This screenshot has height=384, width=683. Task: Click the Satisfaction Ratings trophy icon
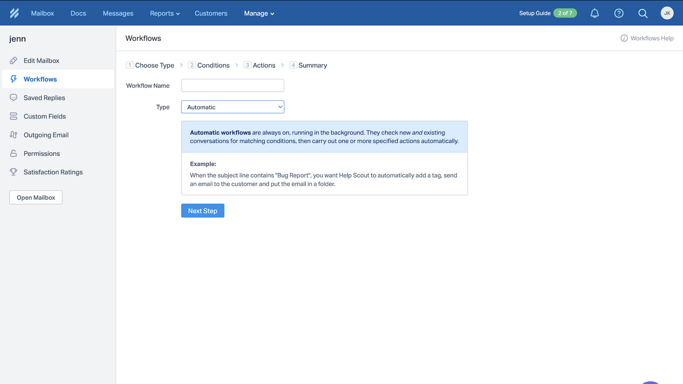coord(14,172)
